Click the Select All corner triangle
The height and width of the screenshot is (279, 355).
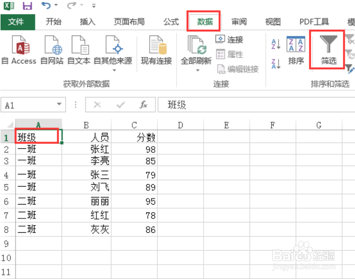click(x=9, y=125)
